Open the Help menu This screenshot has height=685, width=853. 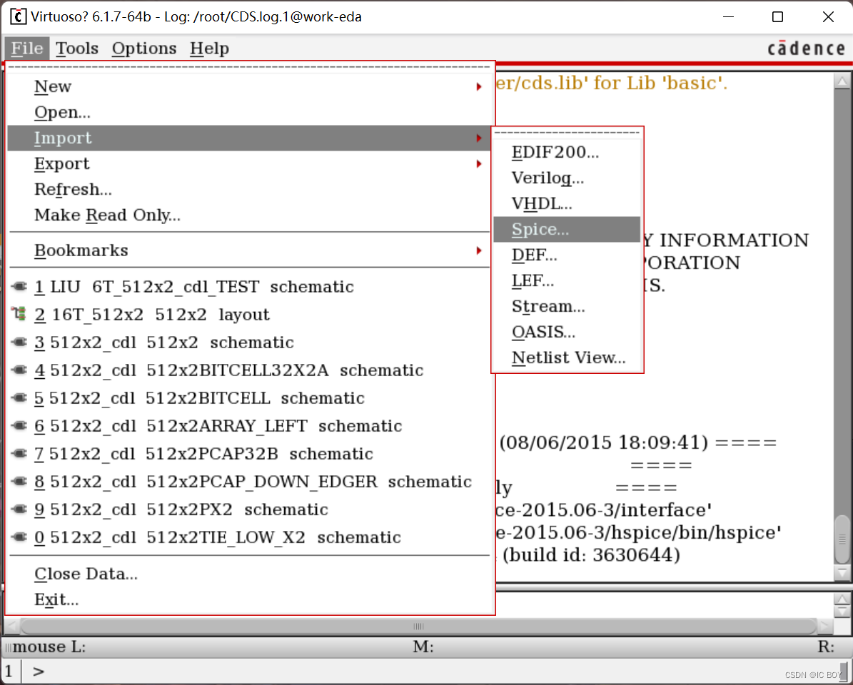(209, 49)
